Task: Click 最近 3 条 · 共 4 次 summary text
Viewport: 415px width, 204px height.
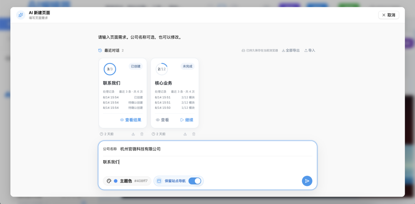Action: [x=183, y=92]
